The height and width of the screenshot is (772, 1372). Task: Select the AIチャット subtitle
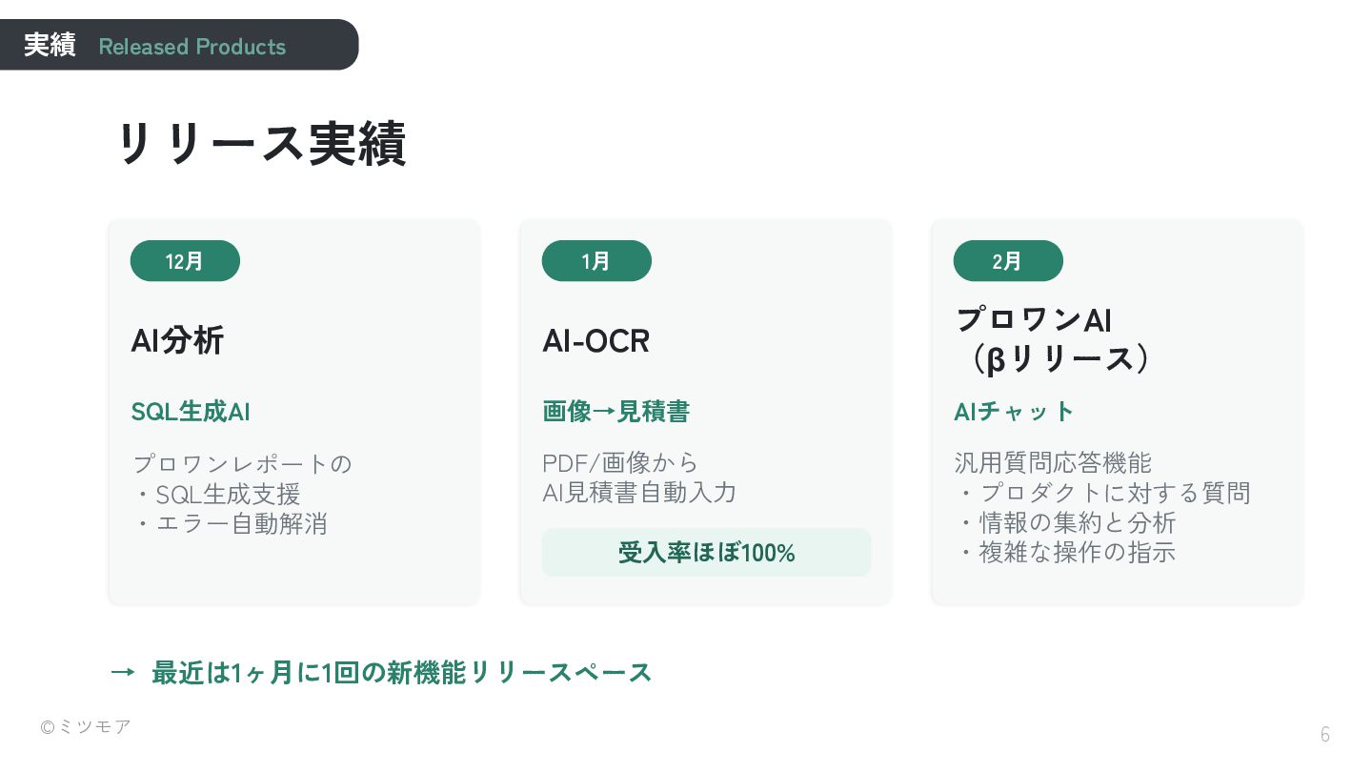tap(1014, 412)
